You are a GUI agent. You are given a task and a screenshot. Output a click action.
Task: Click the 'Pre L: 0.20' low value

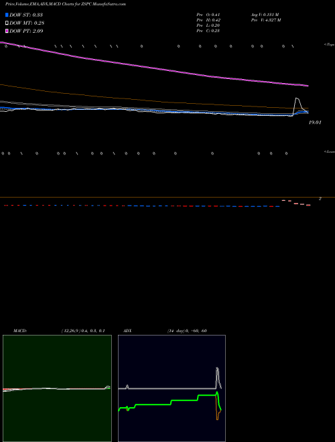tap(208, 25)
